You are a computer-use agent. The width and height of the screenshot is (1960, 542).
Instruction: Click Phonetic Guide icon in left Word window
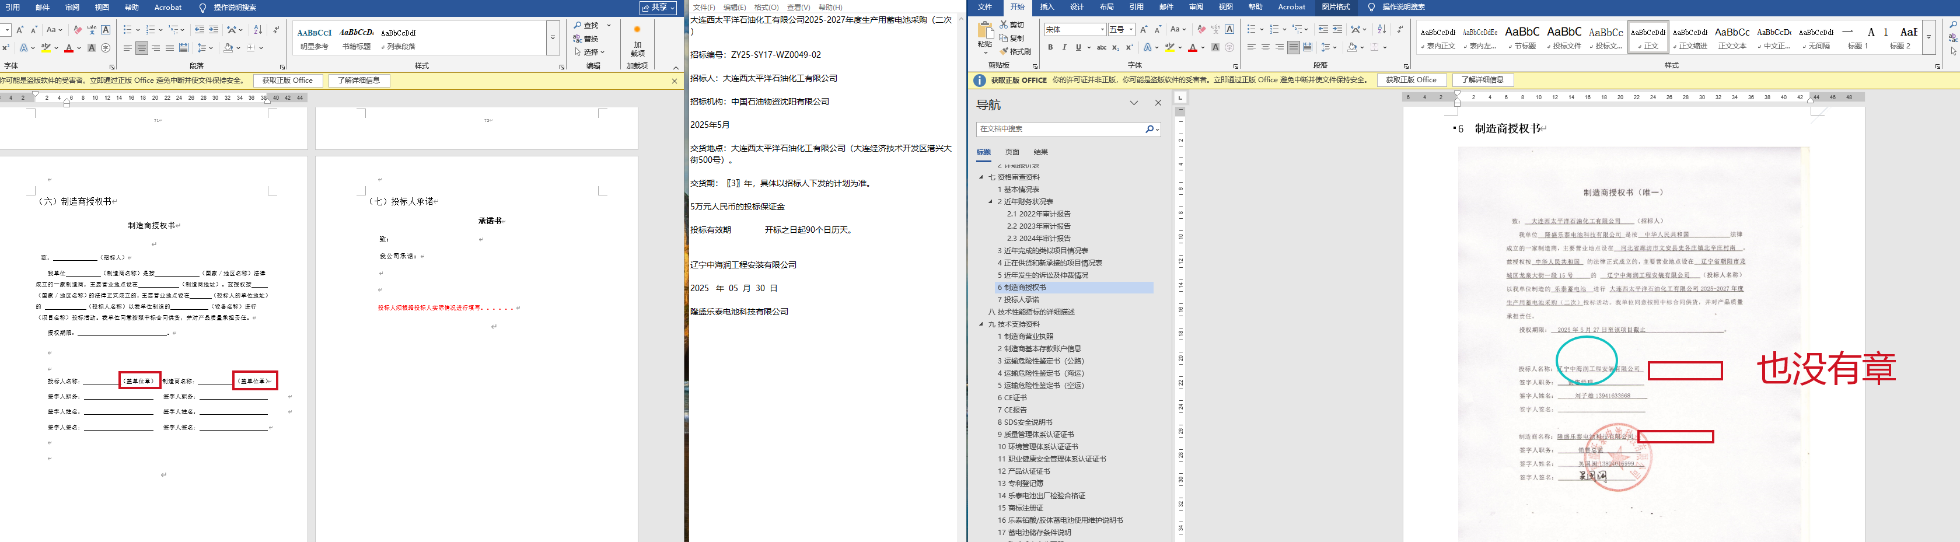pos(91,30)
